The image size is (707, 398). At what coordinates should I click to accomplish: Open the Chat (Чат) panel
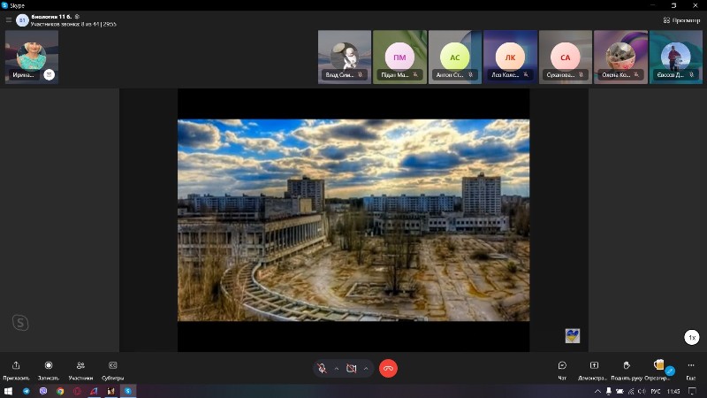tap(562, 365)
